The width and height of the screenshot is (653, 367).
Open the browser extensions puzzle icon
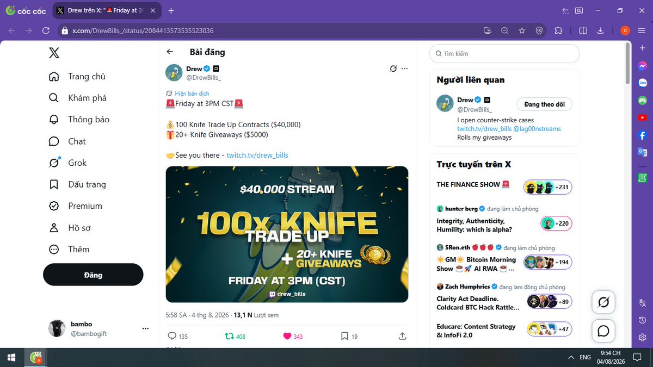558,31
